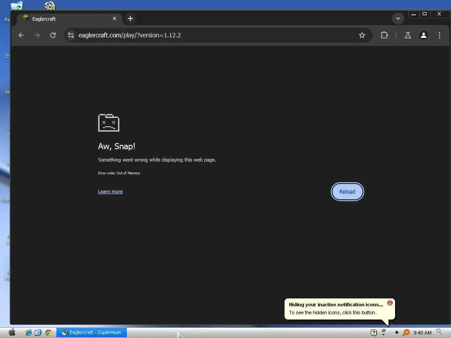Click the address bar URL text
The width and height of the screenshot is (451, 338).
(x=129, y=35)
